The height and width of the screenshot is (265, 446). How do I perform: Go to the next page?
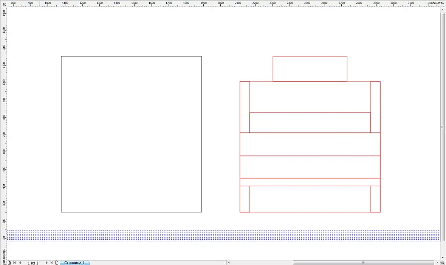(46, 263)
